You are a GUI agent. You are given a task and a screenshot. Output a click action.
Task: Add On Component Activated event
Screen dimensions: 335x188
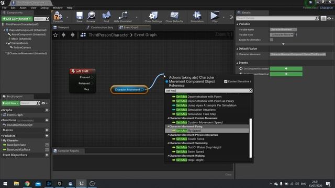pos(286,68)
